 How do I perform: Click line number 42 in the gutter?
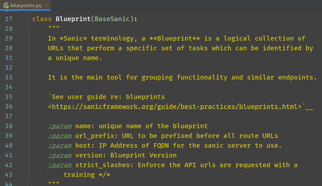9,165
